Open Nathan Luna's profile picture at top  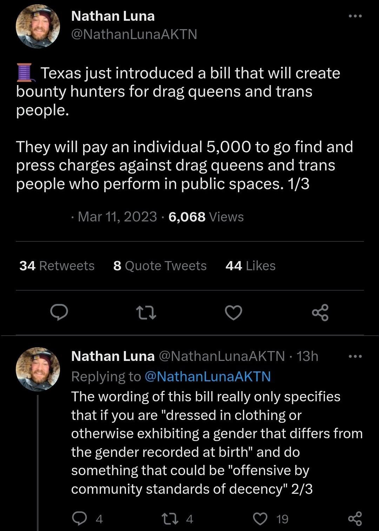click(38, 26)
